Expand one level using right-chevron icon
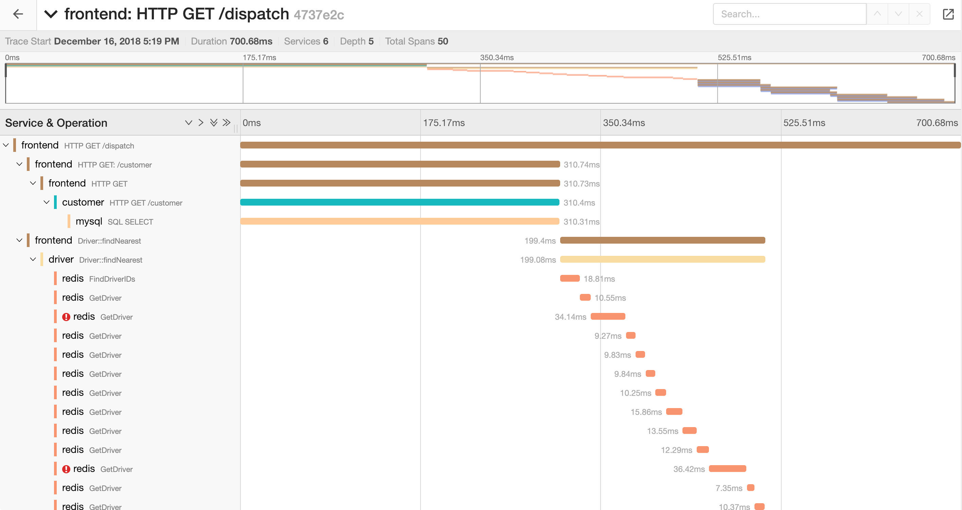 tap(201, 123)
